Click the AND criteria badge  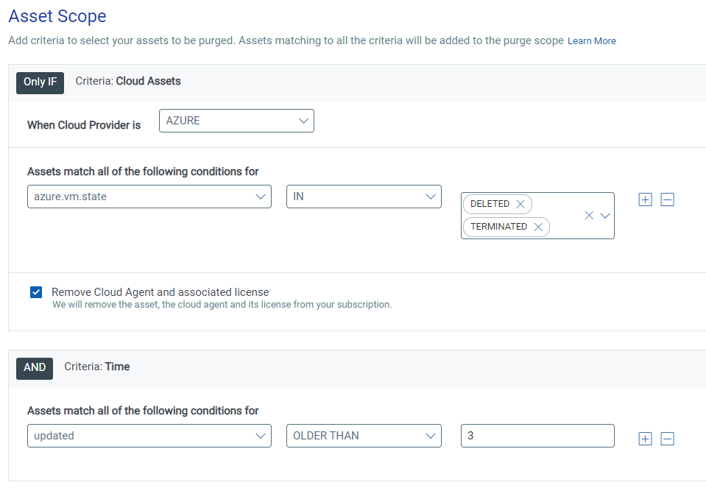pyautogui.click(x=35, y=368)
